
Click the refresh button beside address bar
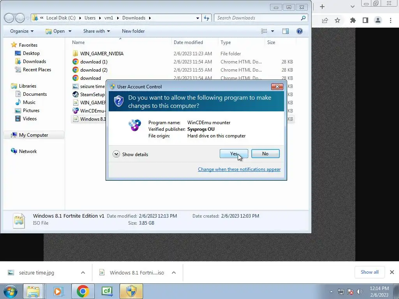[207, 18]
